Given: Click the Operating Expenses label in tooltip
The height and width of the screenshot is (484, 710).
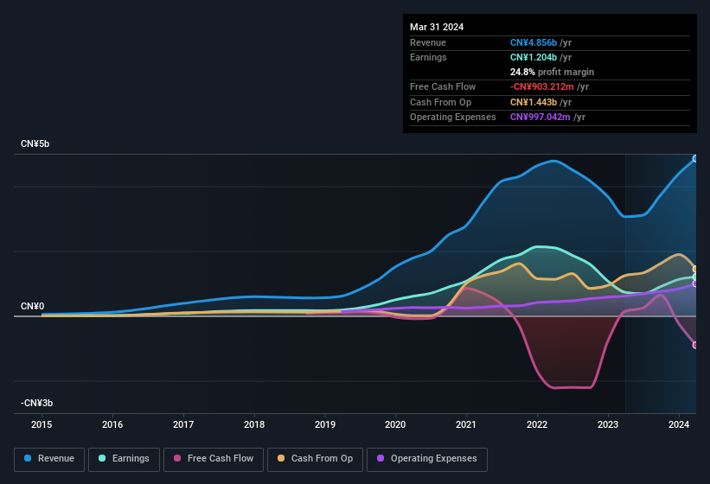Looking at the screenshot, I should click(x=453, y=118).
